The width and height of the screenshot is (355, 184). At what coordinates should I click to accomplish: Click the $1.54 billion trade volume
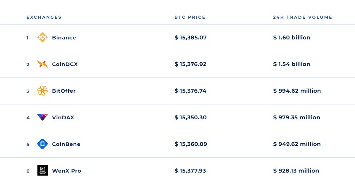[x=292, y=64]
